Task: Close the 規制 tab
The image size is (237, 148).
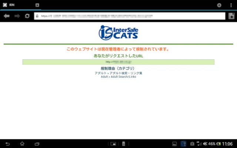Action: pos(37,5)
